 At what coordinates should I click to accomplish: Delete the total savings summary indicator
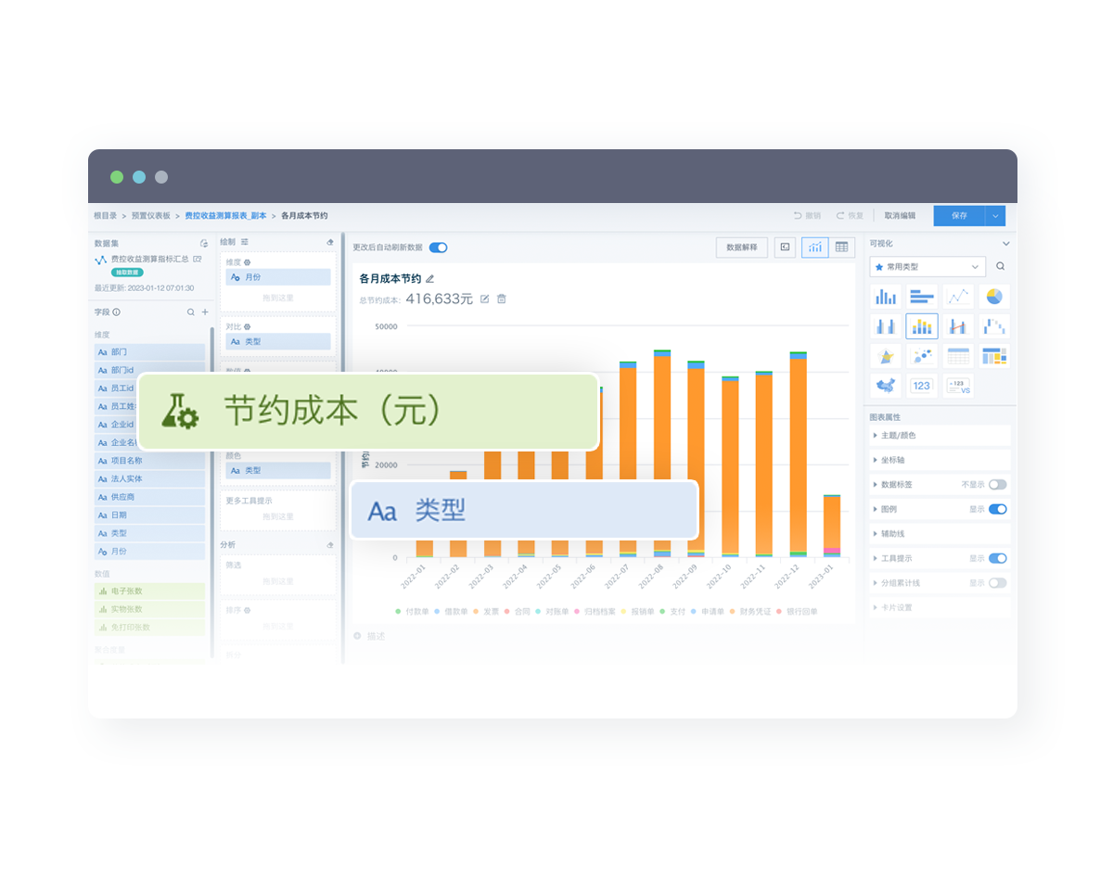(502, 299)
